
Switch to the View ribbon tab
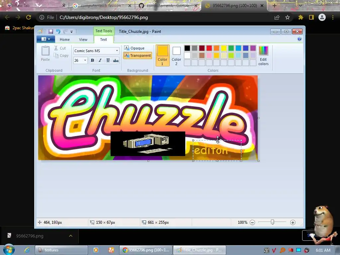pyautogui.click(x=83, y=40)
